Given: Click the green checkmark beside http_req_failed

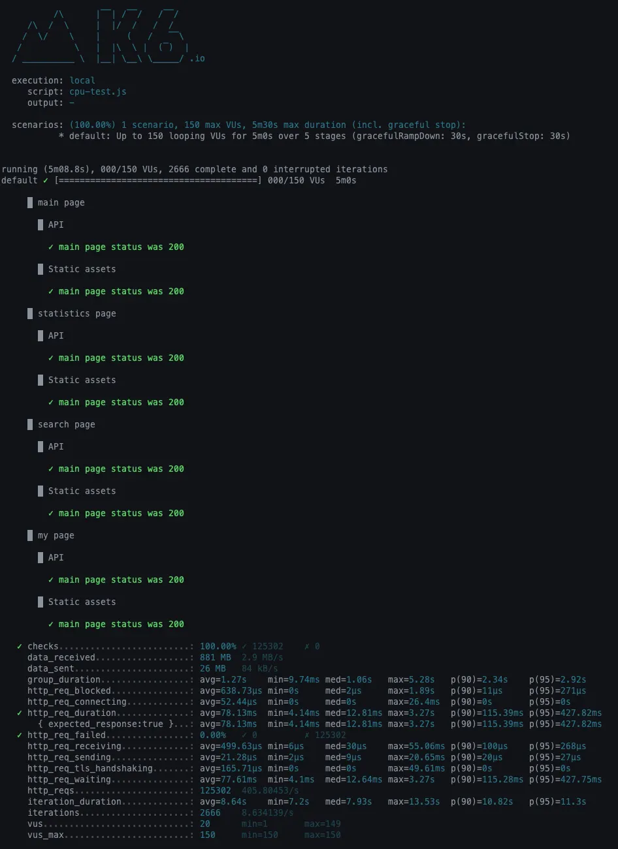Looking at the screenshot, I should [20, 735].
